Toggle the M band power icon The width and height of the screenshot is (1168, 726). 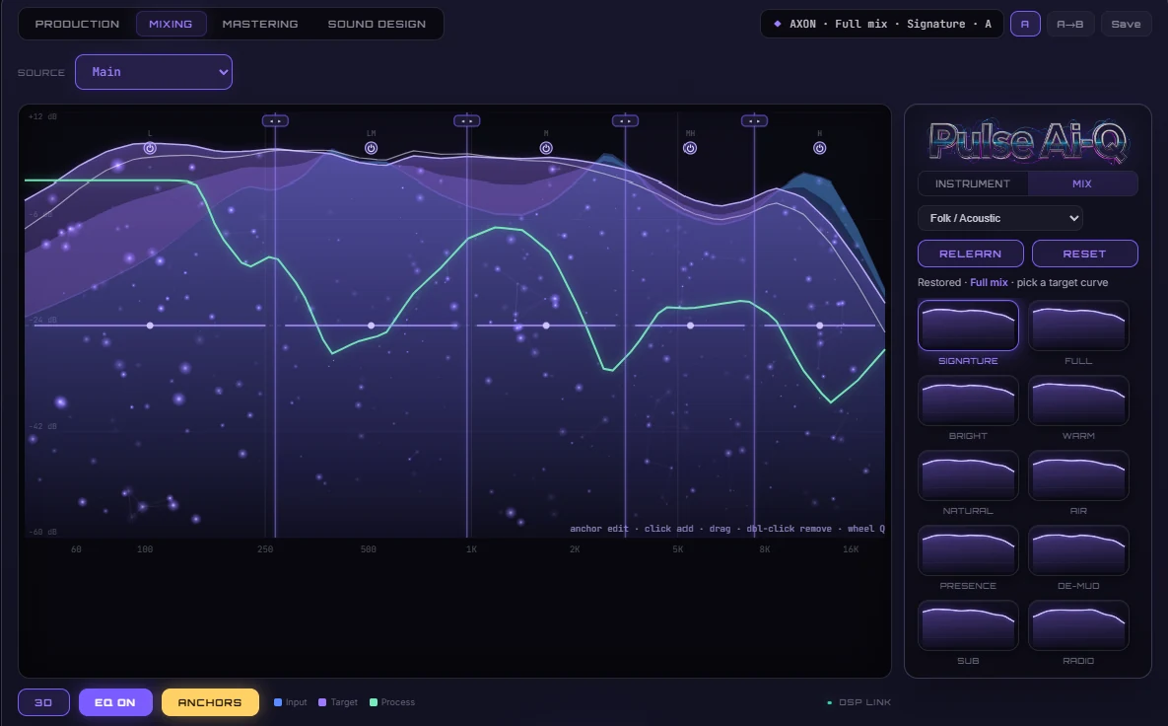(x=546, y=148)
